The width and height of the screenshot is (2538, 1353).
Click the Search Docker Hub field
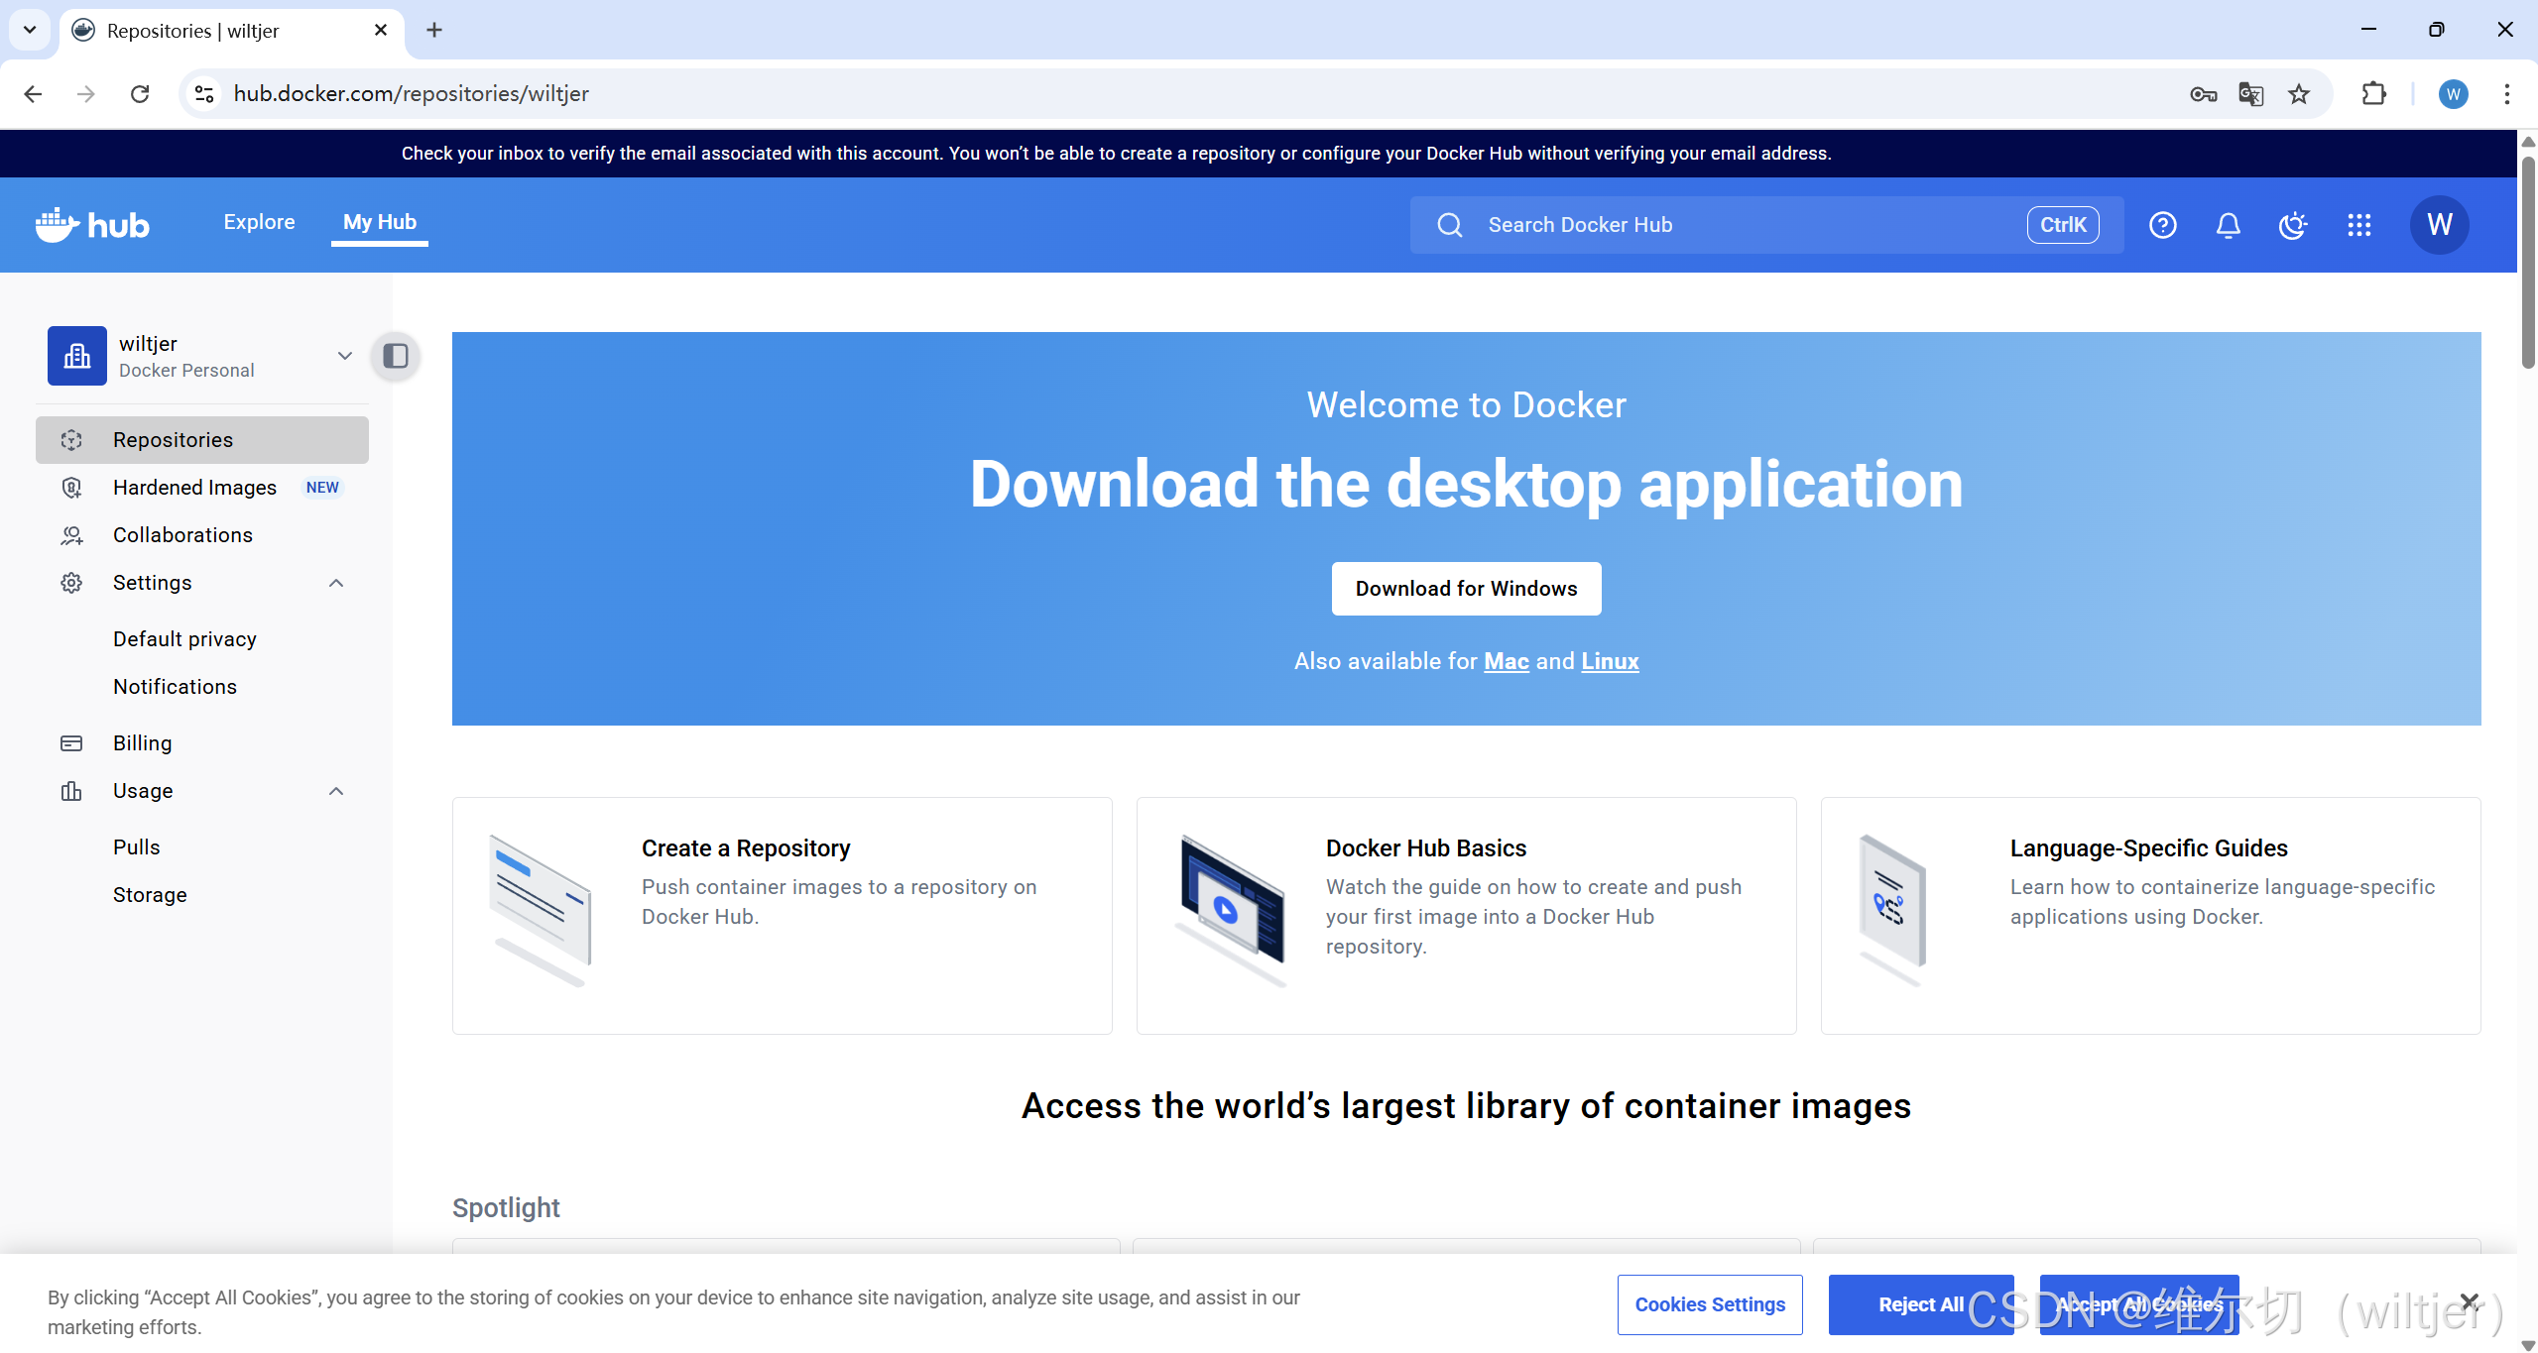tap(1746, 225)
